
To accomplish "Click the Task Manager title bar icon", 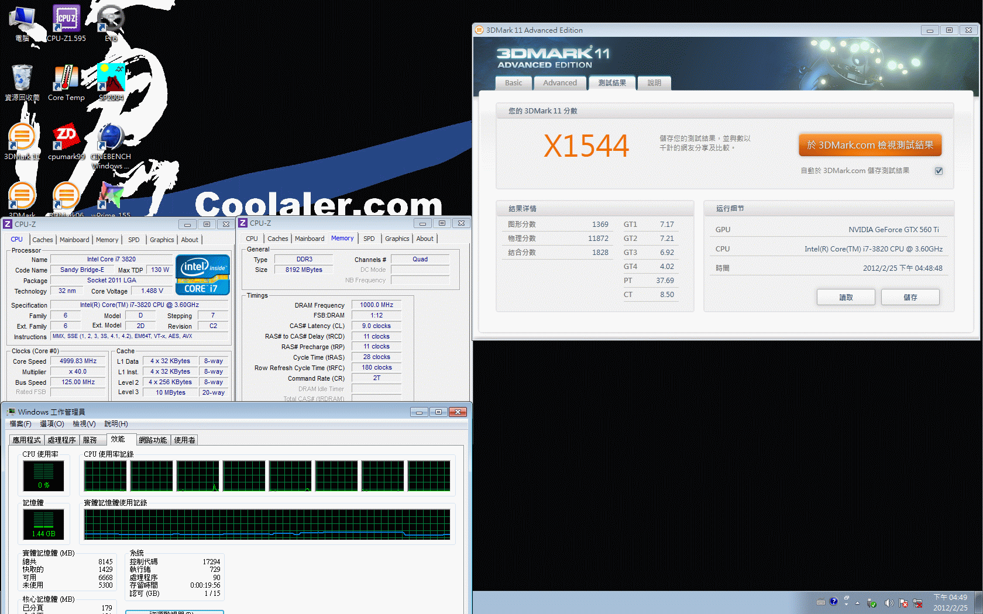I will [11, 412].
